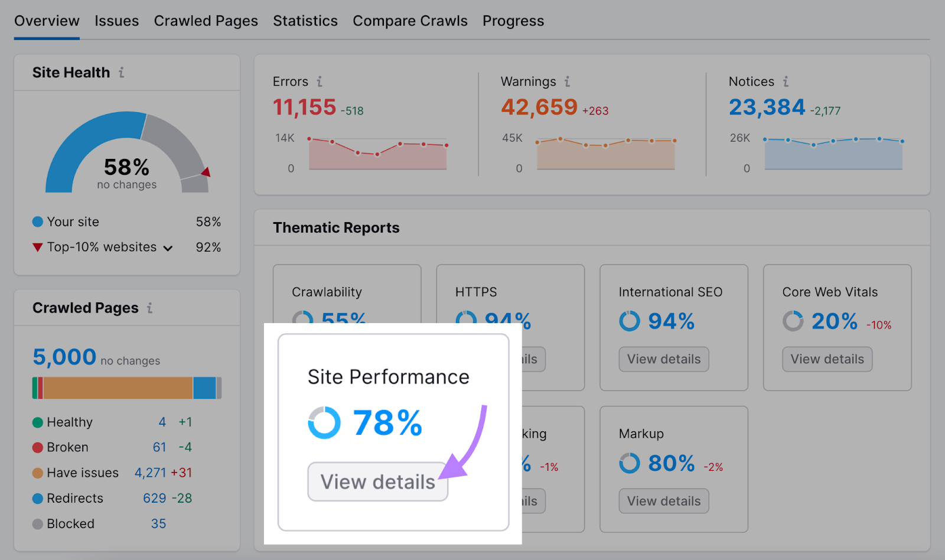The height and width of the screenshot is (560, 945).
Task: Click View details under Markup
Action: click(x=663, y=501)
